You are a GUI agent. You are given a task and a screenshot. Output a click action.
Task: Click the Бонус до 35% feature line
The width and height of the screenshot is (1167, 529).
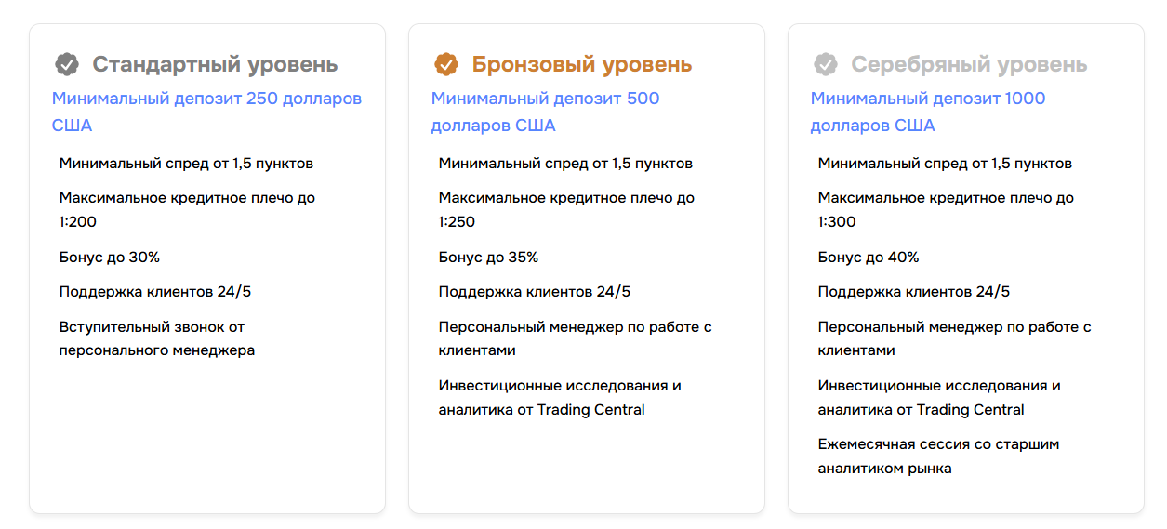click(x=488, y=258)
